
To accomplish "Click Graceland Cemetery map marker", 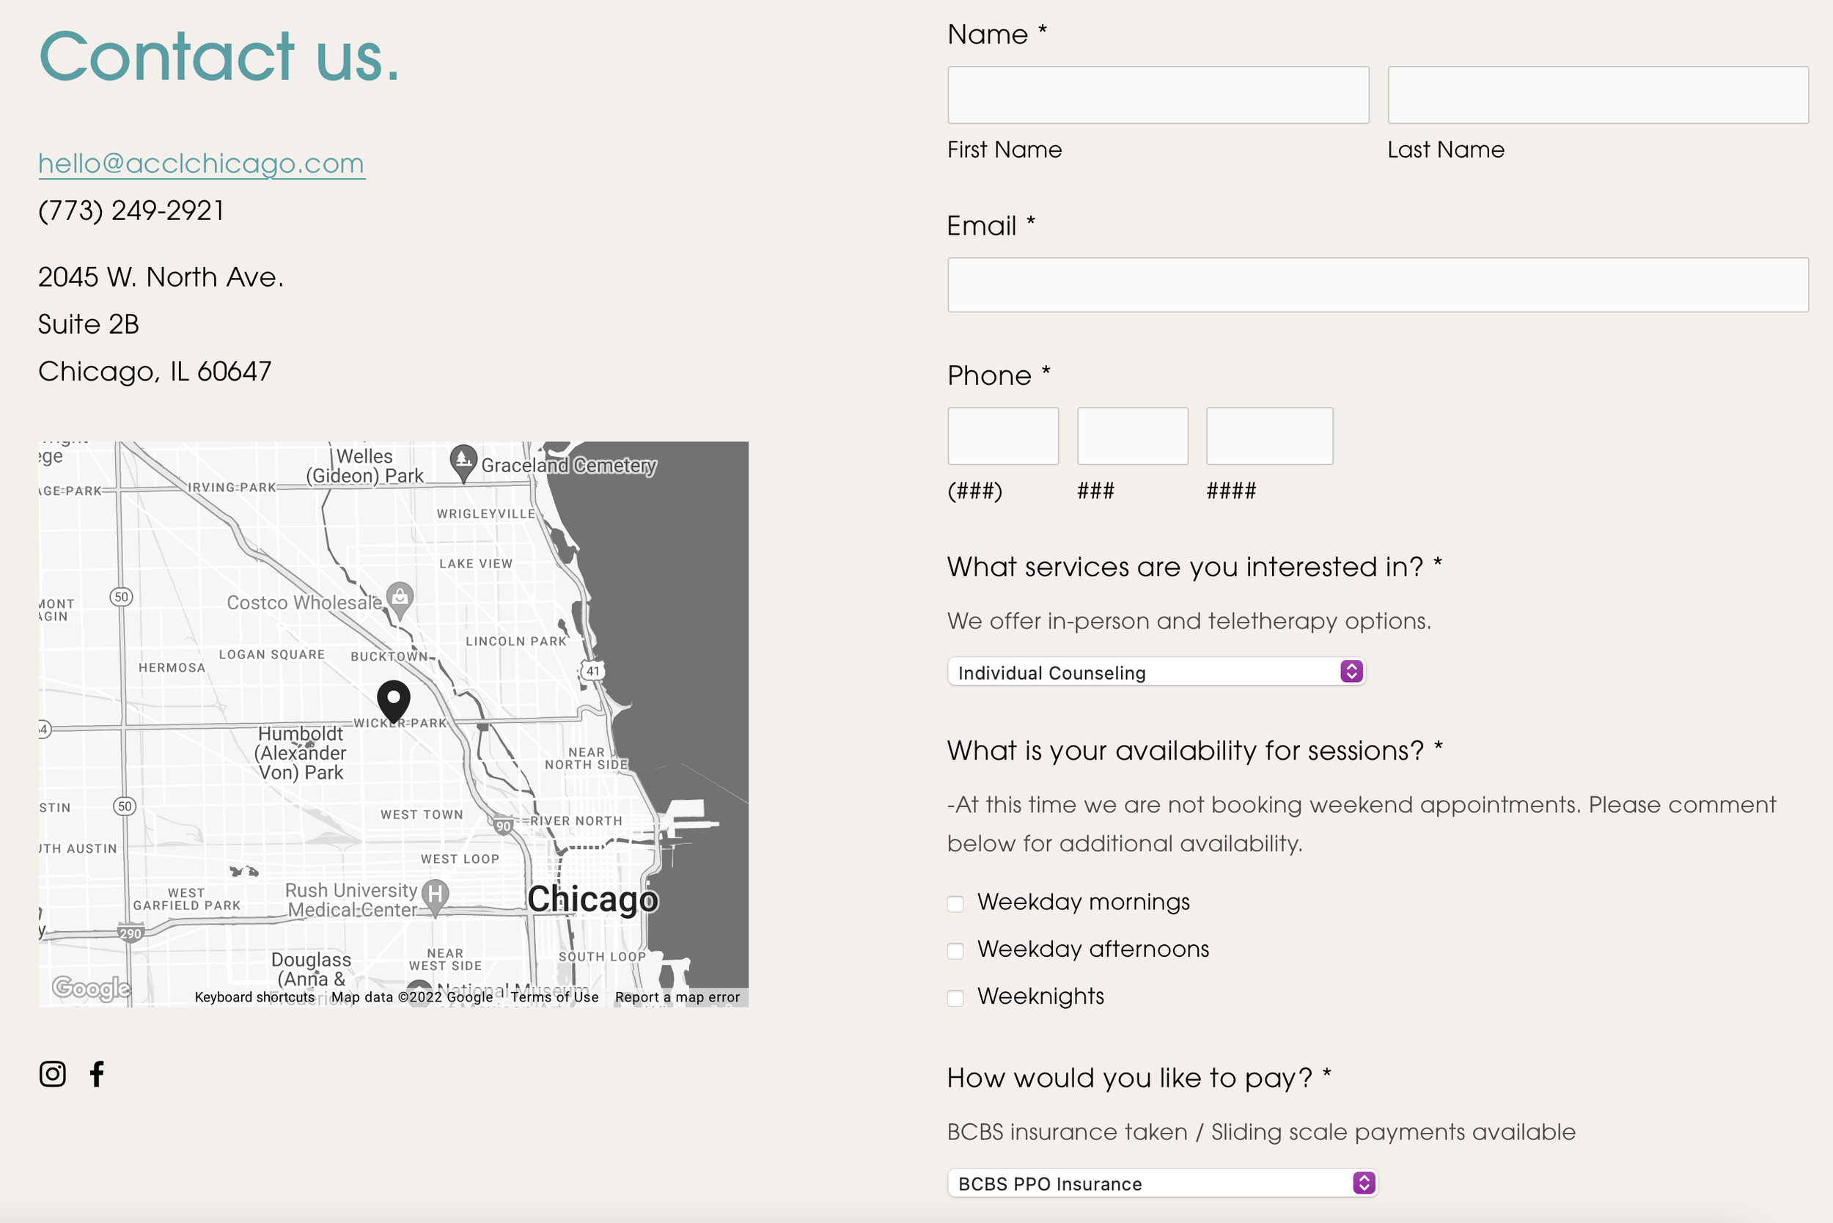I will tap(463, 461).
